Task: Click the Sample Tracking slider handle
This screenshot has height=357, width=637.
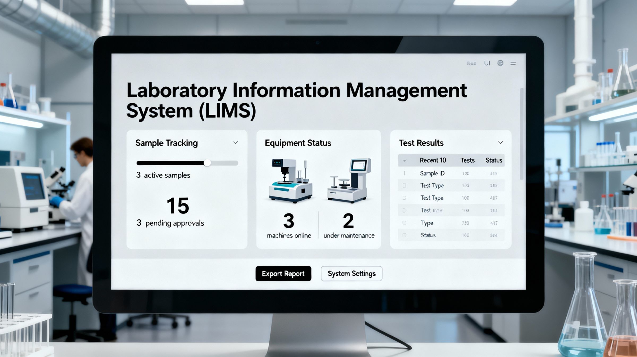Action: click(x=207, y=163)
